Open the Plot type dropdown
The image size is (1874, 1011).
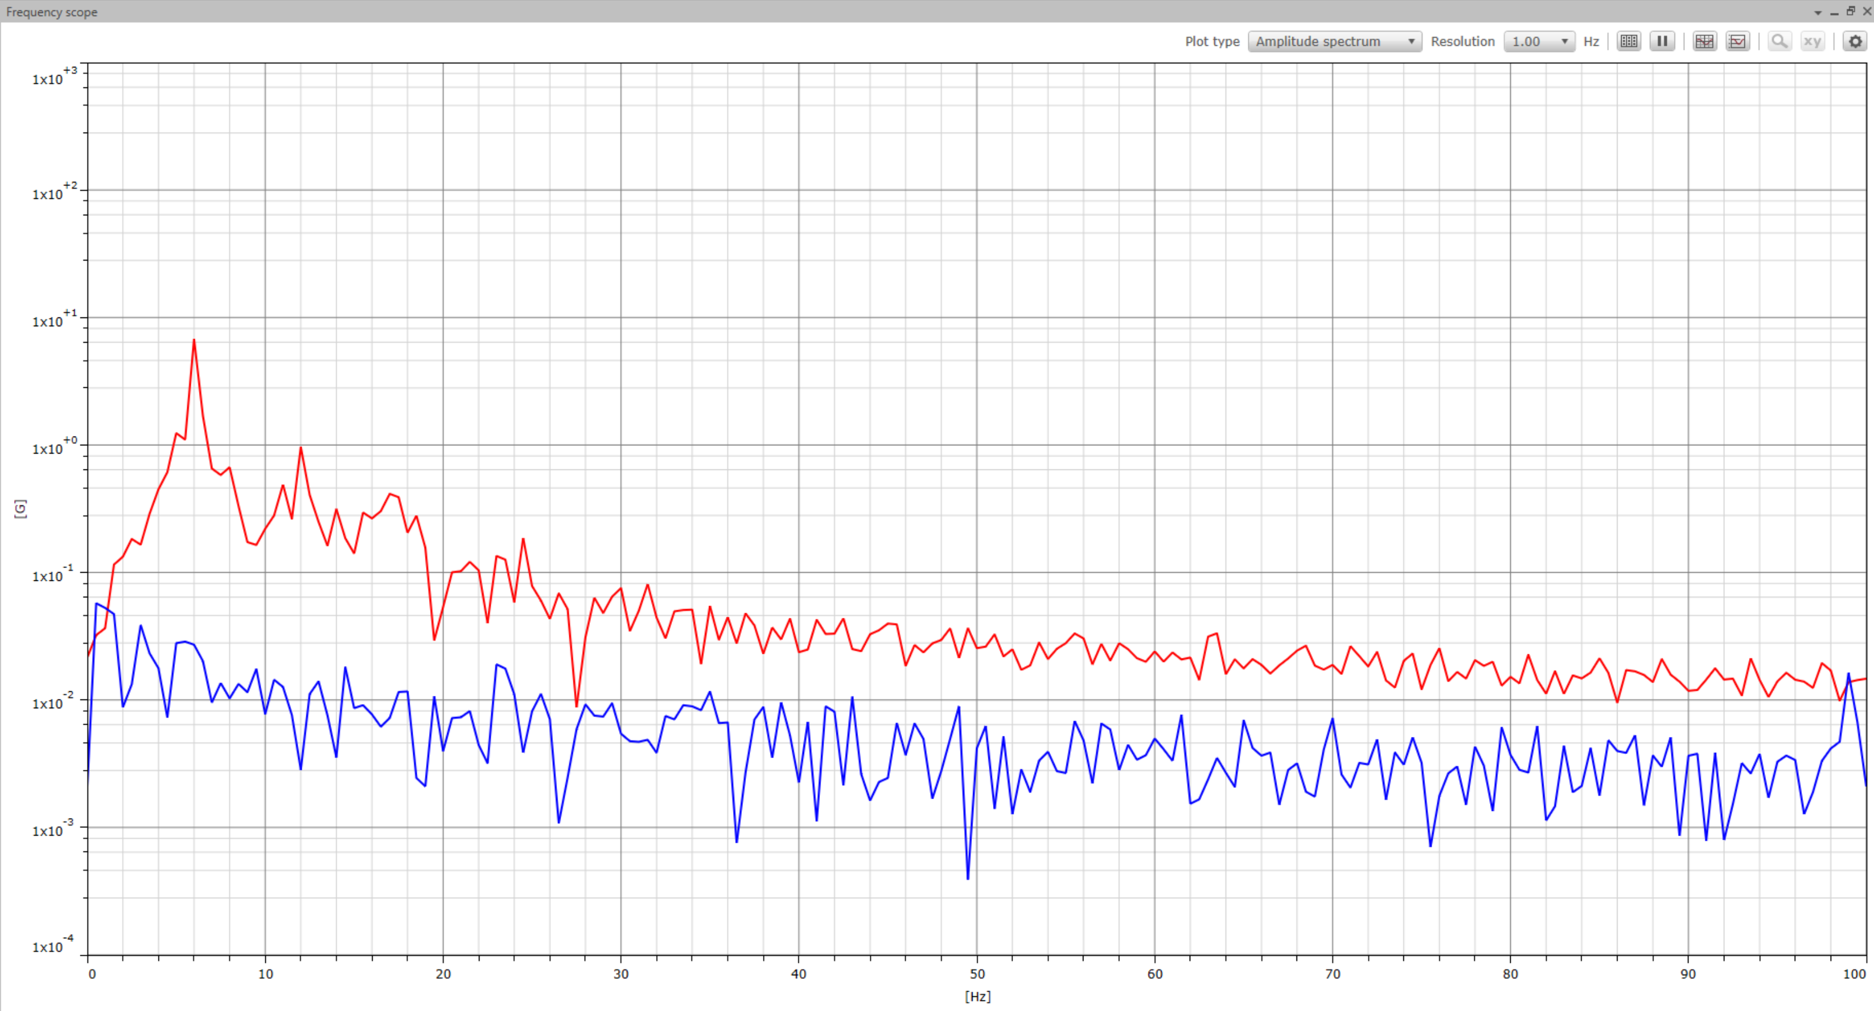pos(1334,42)
